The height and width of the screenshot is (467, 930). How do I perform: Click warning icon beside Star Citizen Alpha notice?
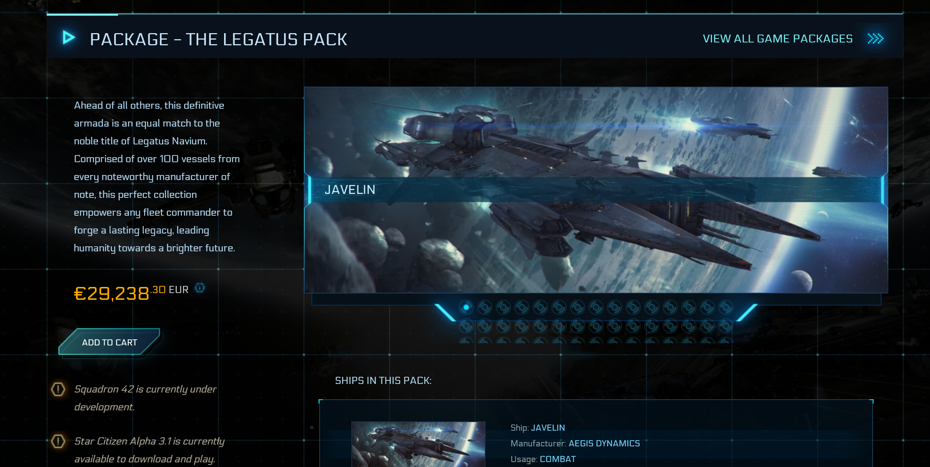tap(58, 441)
